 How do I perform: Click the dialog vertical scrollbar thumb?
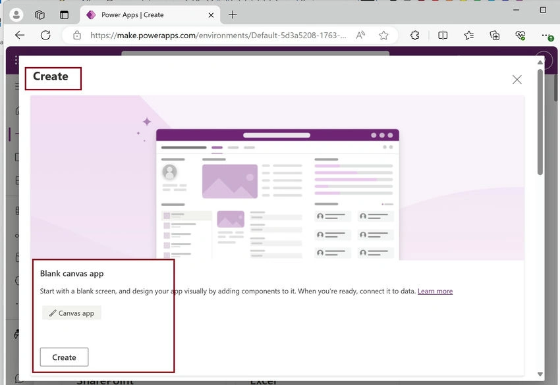click(540, 122)
